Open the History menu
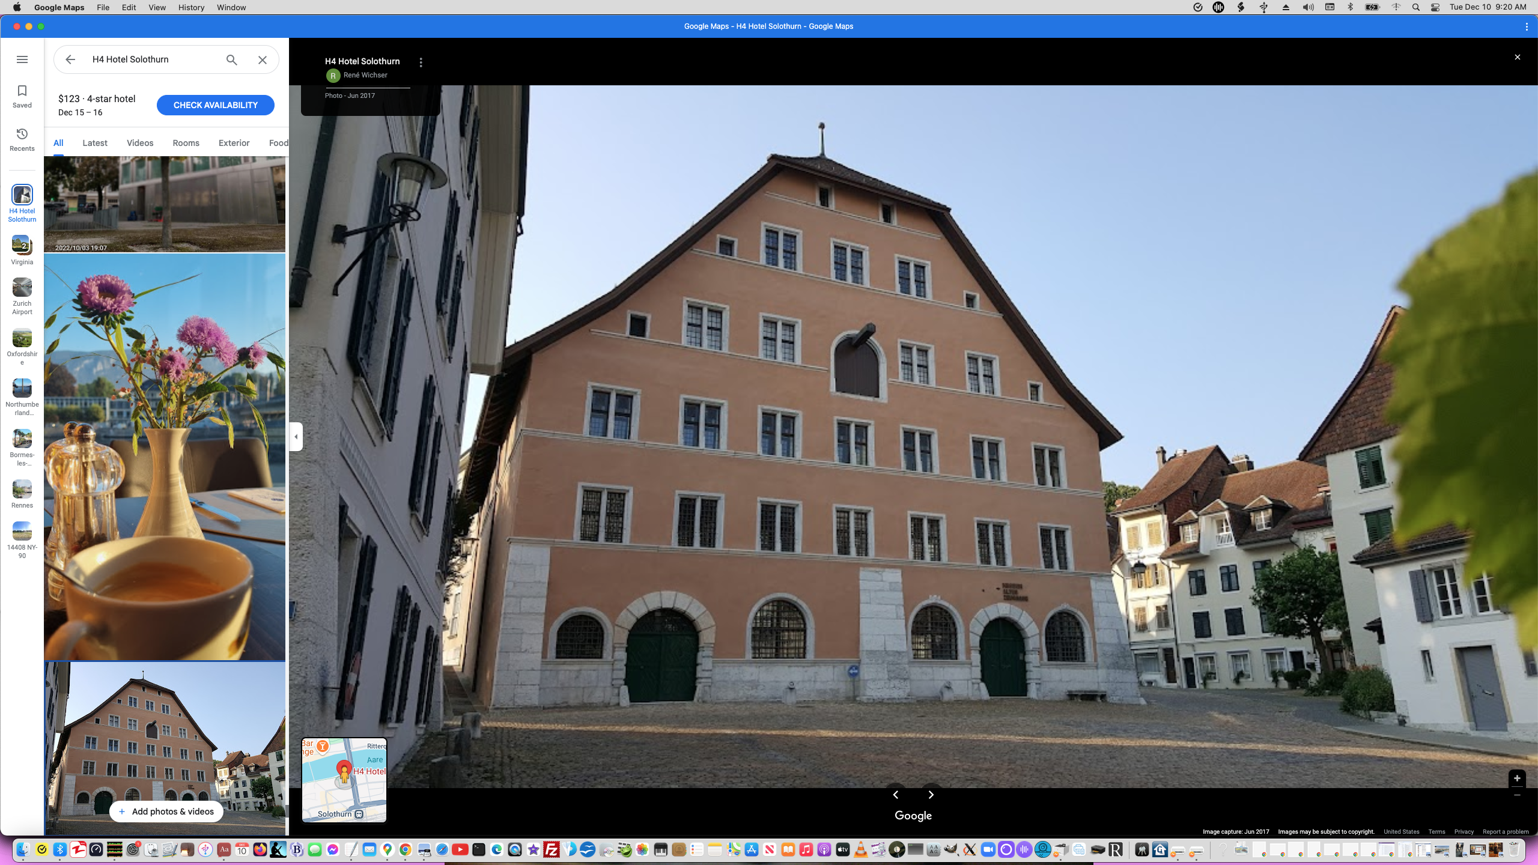 [191, 7]
